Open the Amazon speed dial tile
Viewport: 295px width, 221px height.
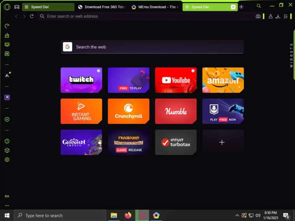223,80
